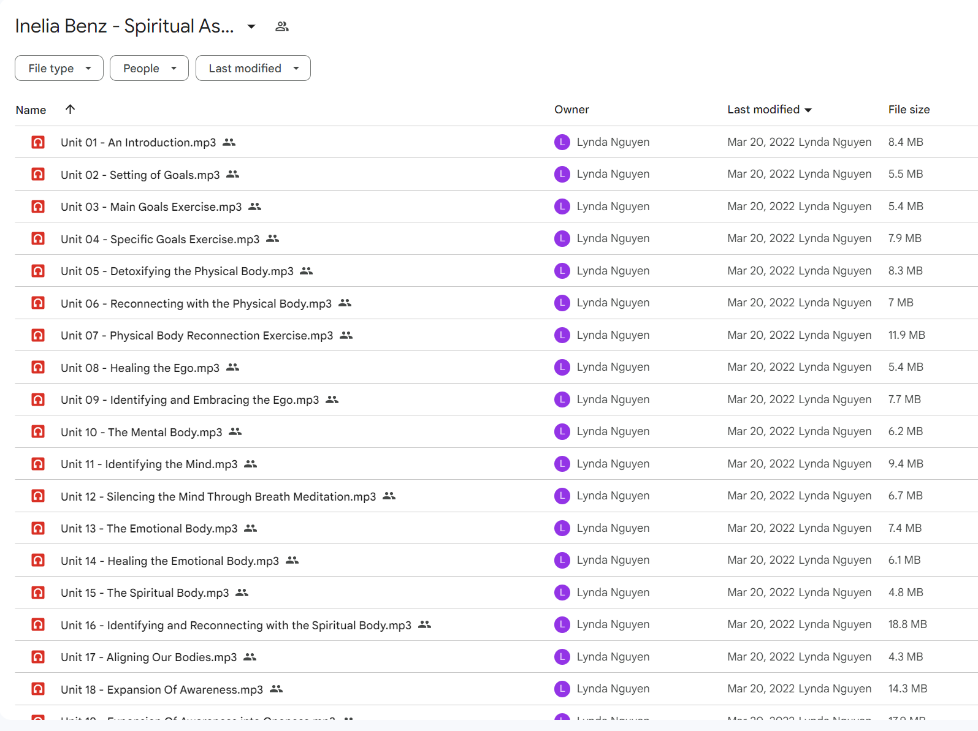Image resolution: width=978 pixels, height=731 pixels.
Task: Click folder title Inelia Benz - Spiritual As...
Action: pos(124,26)
